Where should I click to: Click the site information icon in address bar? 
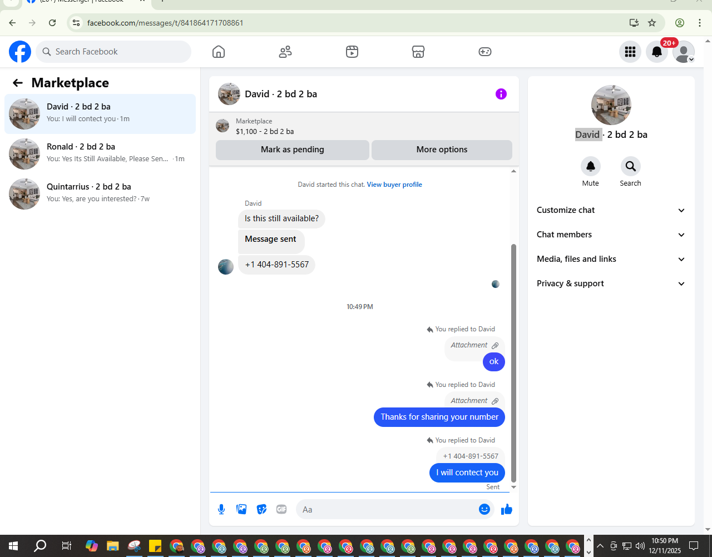pyautogui.click(x=76, y=23)
